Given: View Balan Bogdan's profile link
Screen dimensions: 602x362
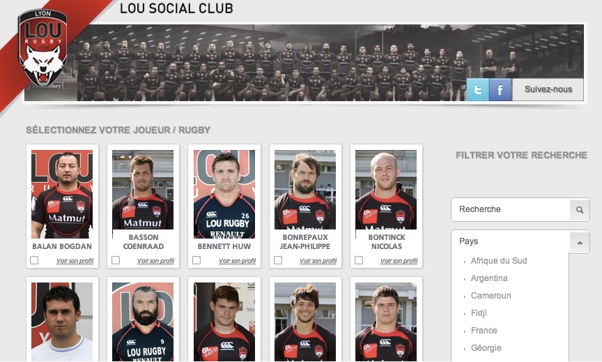Looking at the screenshot, I should [x=75, y=261].
